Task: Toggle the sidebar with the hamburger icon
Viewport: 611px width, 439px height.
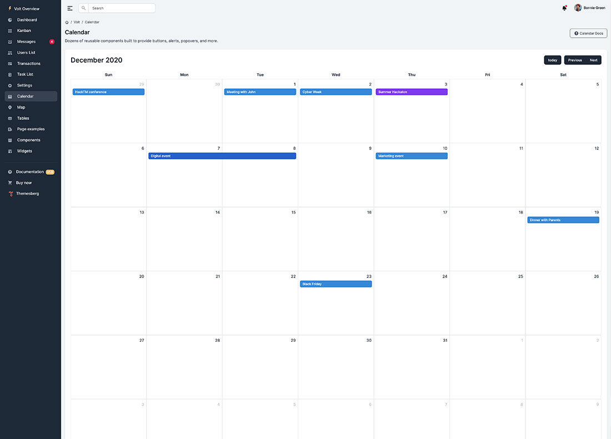Action: click(x=69, y=8)
